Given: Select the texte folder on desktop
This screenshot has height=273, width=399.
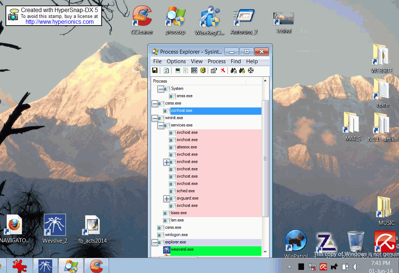Looking at the screenshot, I should pyautogui.click(x=382, y=93).
